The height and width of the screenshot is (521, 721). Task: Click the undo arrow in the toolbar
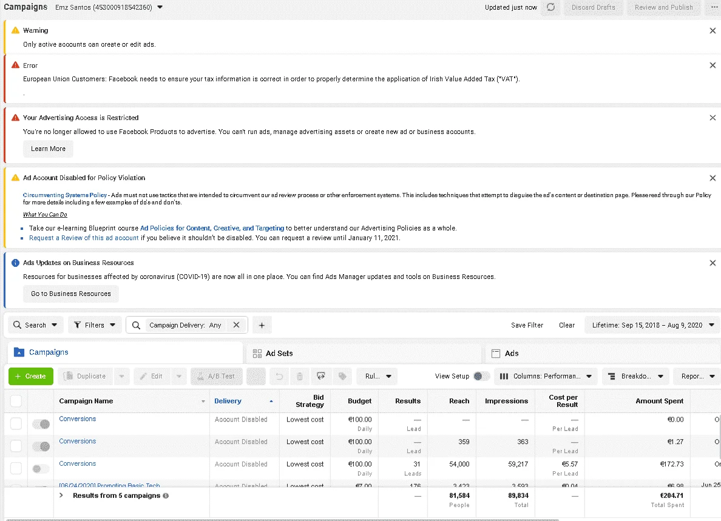pos(279,376)
